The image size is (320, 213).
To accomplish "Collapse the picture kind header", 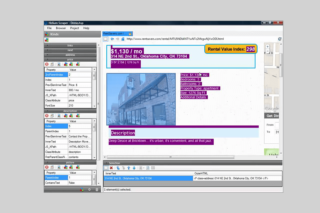I will (x=70, y=162).
